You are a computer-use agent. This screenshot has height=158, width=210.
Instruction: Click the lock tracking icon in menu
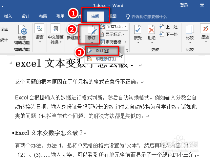coord(90,59)
